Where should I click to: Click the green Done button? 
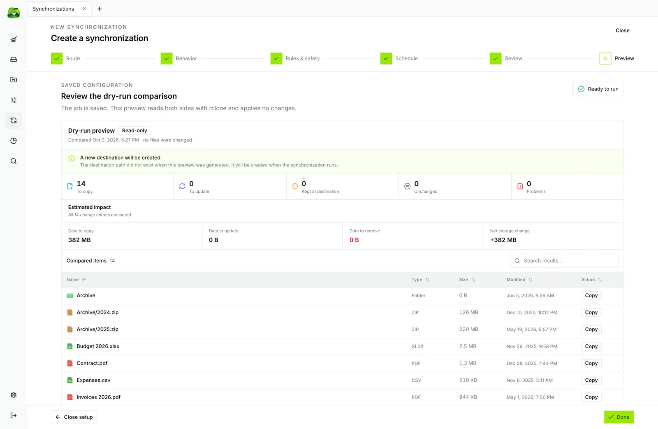pyautogui.click(x=619, y=417)
